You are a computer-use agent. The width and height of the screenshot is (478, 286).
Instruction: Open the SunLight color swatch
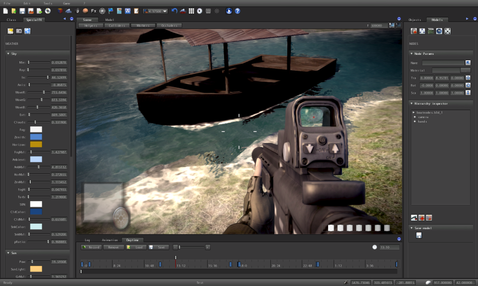coord(36,269)
